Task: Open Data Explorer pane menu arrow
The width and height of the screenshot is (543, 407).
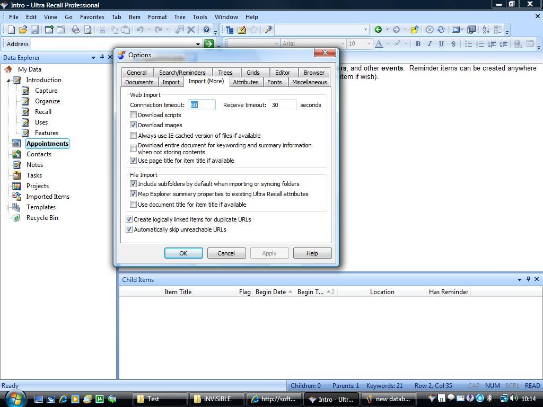Action: click(93, 57)
